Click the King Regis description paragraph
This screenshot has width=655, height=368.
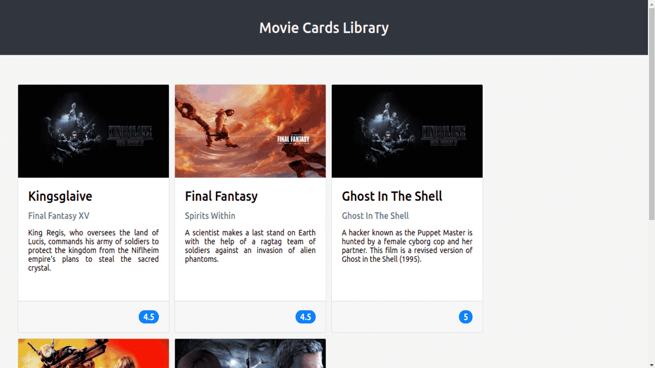94,250
